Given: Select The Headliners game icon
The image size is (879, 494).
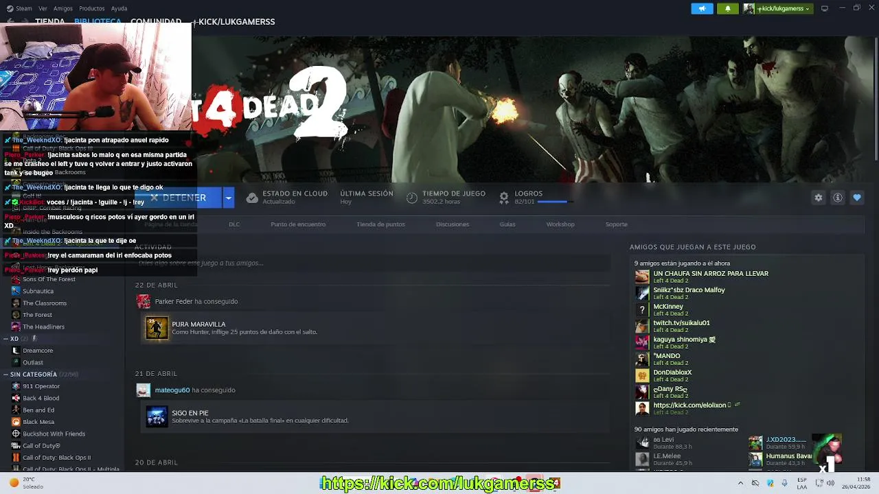Looking at the screenshot, I should point(16,327).
